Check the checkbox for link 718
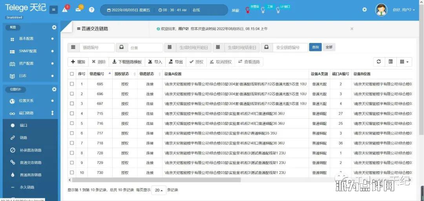 pos(72,143)
